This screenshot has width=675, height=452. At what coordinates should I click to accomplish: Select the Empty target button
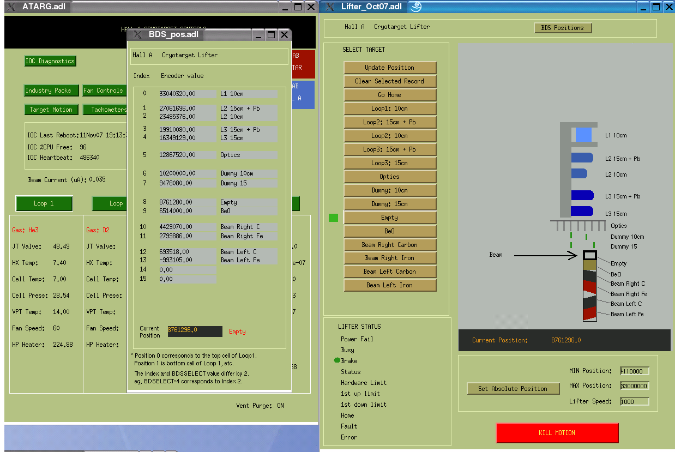390,218
